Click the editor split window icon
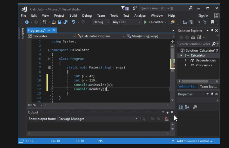 (172, 42)
